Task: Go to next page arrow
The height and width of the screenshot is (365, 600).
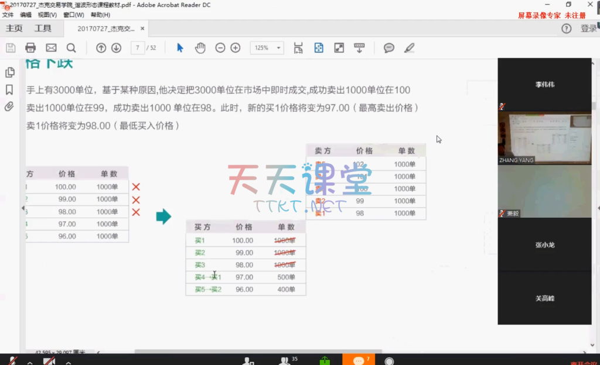Action: (x=116, y=48)
